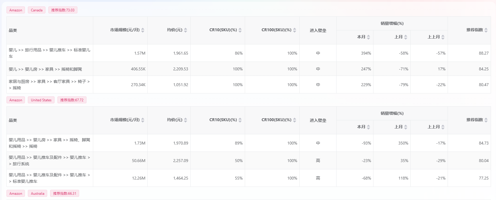Sort United States table by 上月 growth
Screen dimensions: 496x200
pyautogui.click(x=406, y=127)
